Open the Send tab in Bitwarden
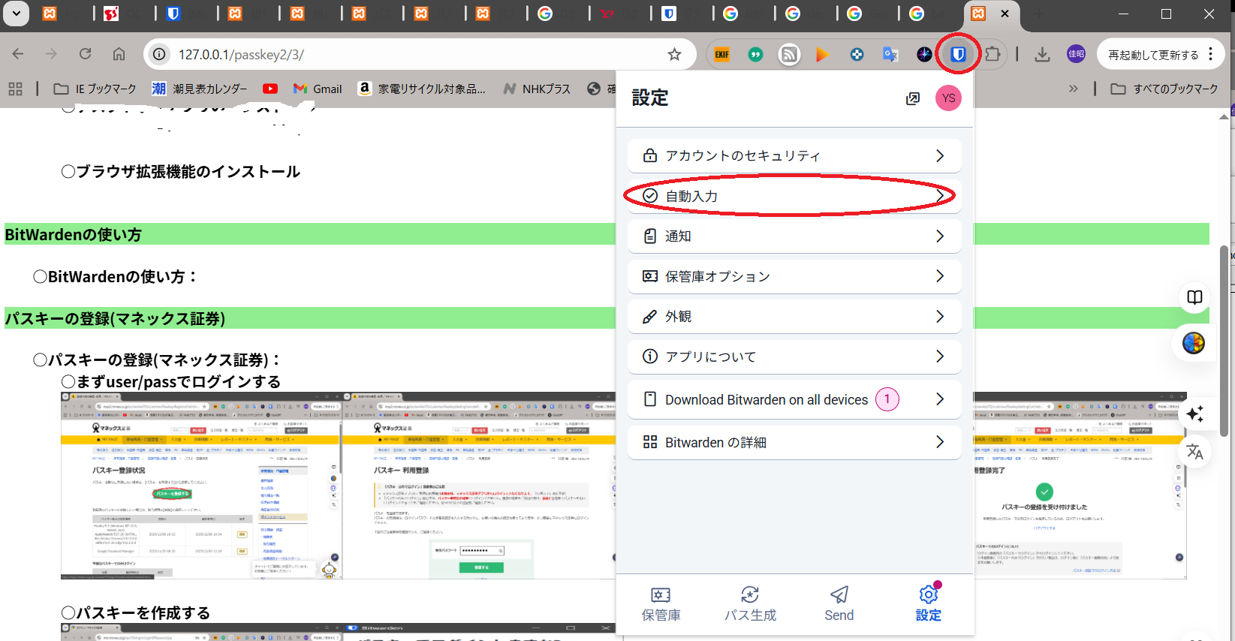 tap(839, 603)
